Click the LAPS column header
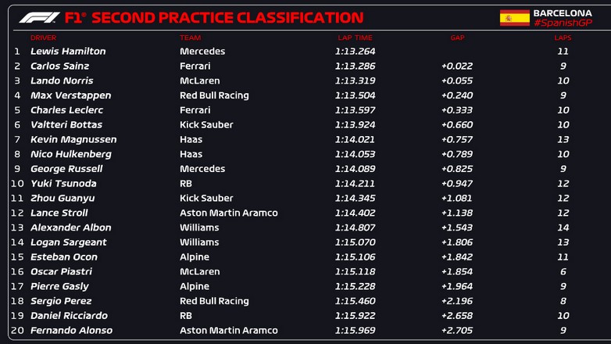This screenshot has width=611, height=344. (563, 38)
